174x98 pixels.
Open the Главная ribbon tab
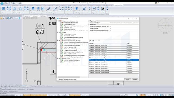(x=7, y=5)
